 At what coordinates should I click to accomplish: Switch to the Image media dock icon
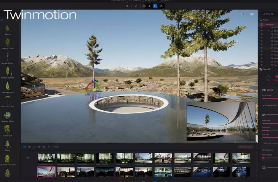click(25, 147)
